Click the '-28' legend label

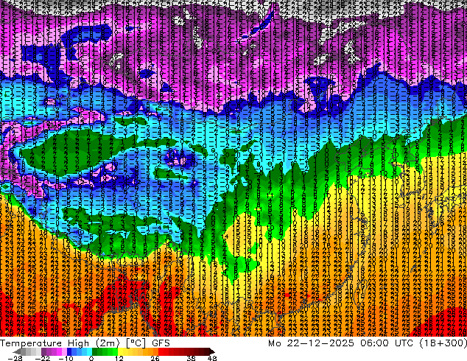(15, 358)
